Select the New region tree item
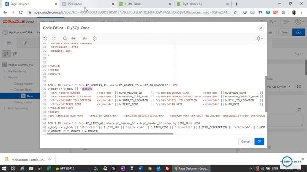The width and height of the screenshot is (307, 172). (30, 96)
